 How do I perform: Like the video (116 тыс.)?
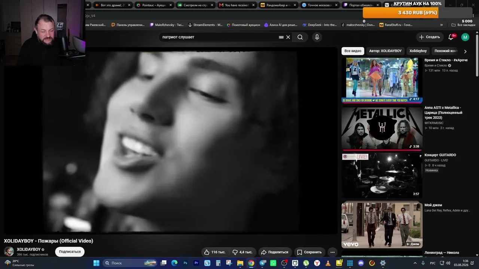215,252
